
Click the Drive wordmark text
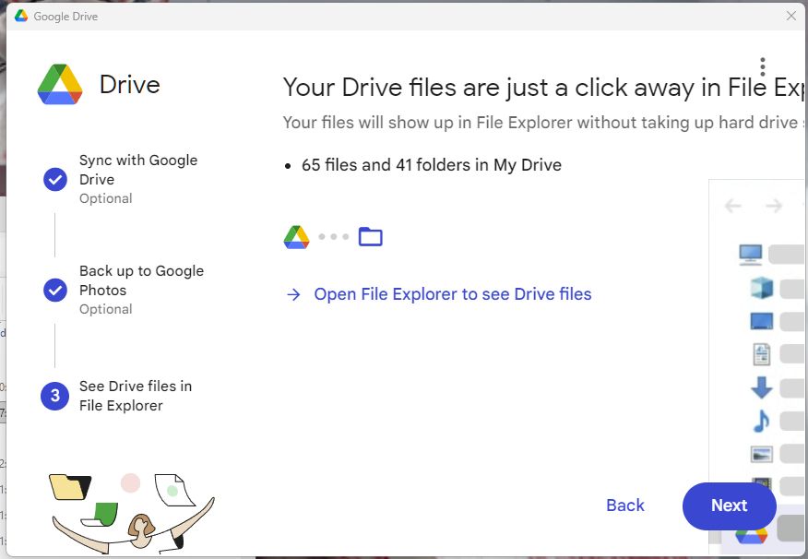click(130, 85)
